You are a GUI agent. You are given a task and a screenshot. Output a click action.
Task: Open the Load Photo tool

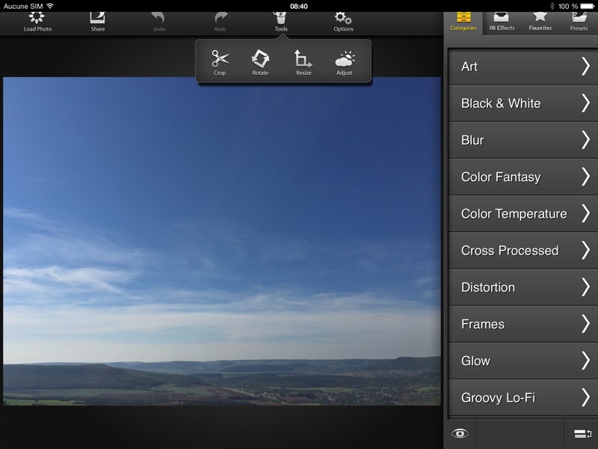(37, 22)
